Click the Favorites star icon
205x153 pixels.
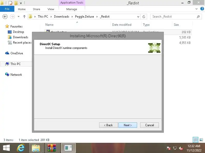click(x=7, y=26)
